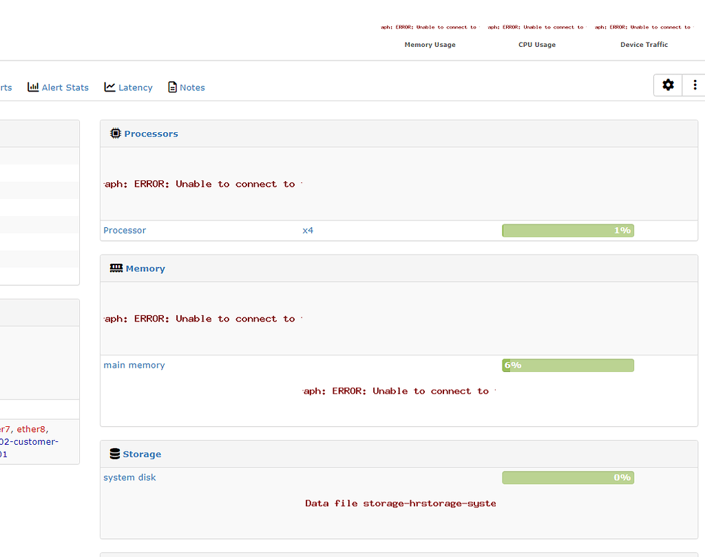This screenshot has height=557, width=705.
Task: Click the vertical three-dot overflow icon
Action: tap(695, 85)
